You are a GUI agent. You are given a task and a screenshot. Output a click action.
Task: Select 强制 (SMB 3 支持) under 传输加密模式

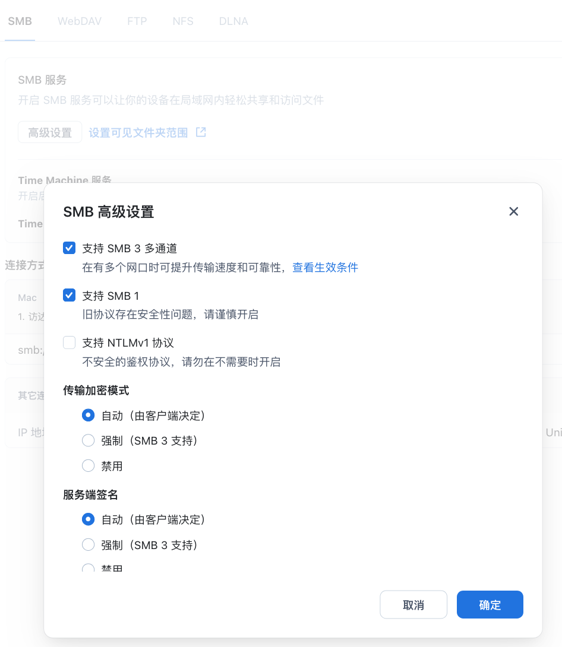88,440
